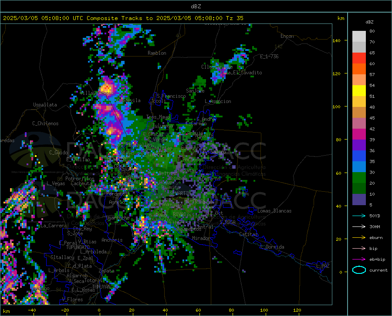Click the 'Catitas' place label

249,234
